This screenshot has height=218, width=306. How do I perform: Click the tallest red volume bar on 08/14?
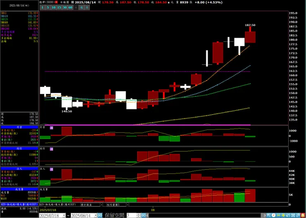coord(250,196)
